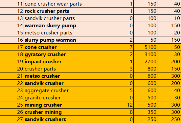181x123 pixels.
Task: Click the cell containing 12
Action: (122, 105)
